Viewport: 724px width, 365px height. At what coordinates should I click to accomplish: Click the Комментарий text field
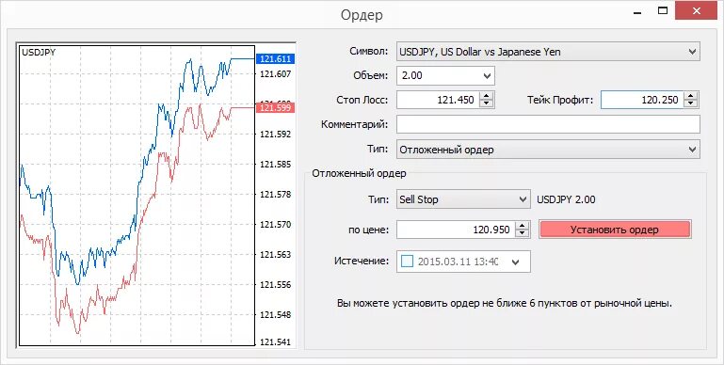pos(548,124)
